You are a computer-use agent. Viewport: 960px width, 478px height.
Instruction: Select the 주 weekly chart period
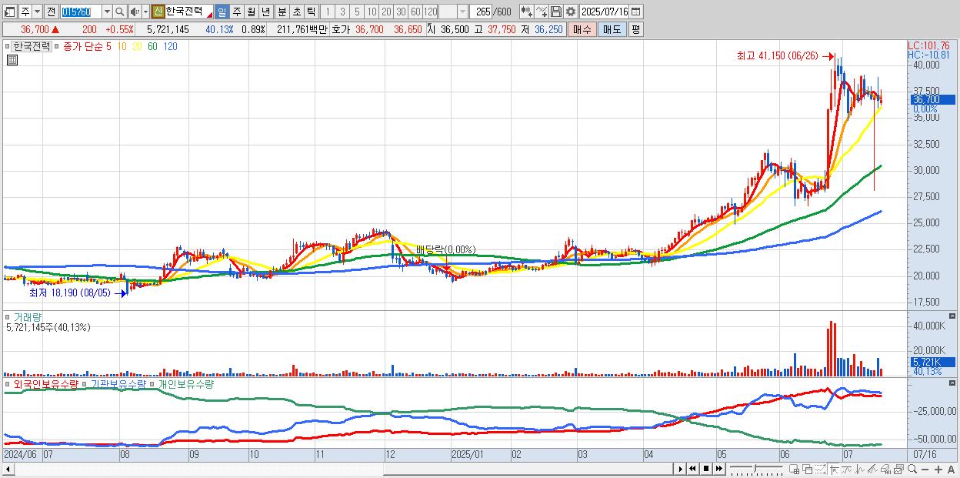coord(236,12)
